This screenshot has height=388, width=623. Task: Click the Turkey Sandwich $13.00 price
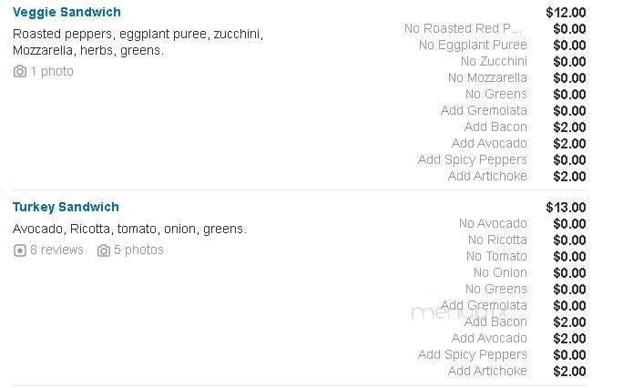[566, 208]
